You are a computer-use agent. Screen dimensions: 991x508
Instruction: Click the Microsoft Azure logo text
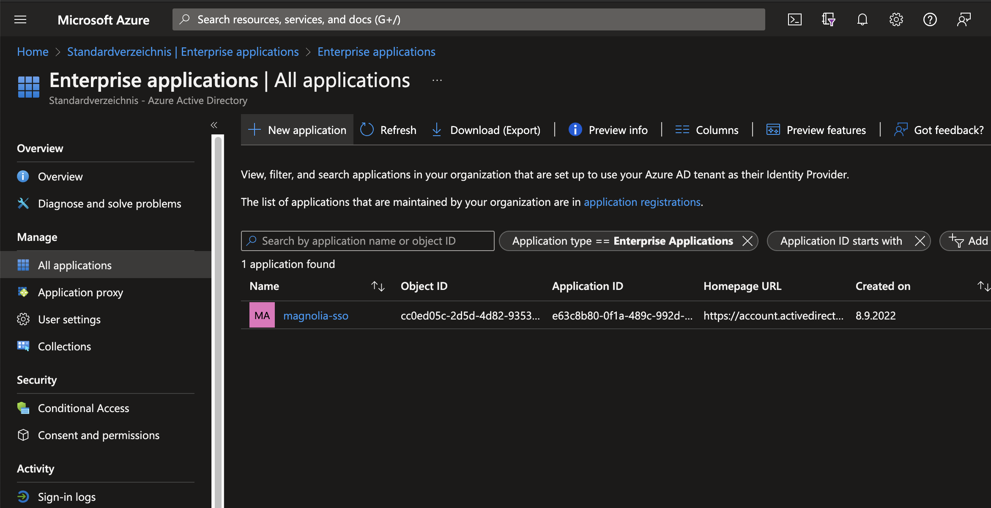tap(104, 20)
